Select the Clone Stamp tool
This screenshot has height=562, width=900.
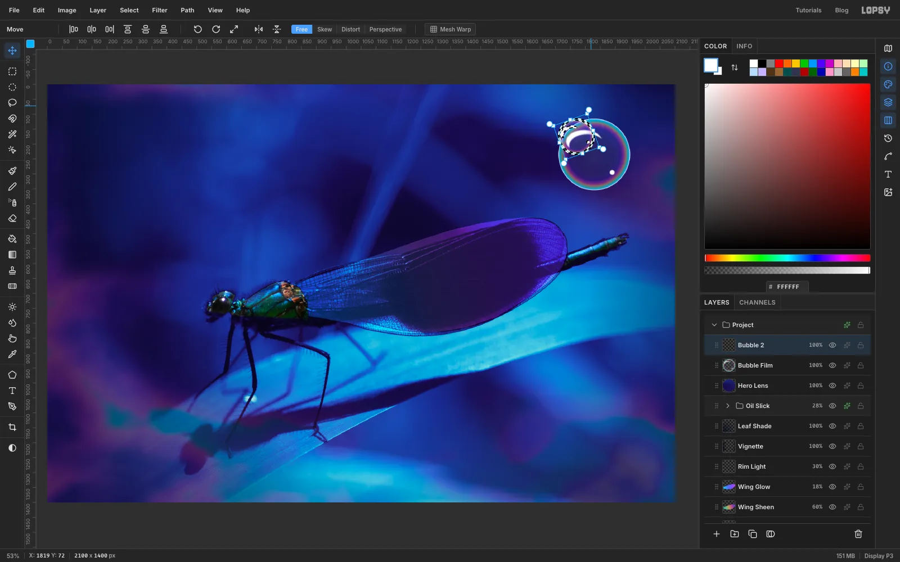click(12, 270)
